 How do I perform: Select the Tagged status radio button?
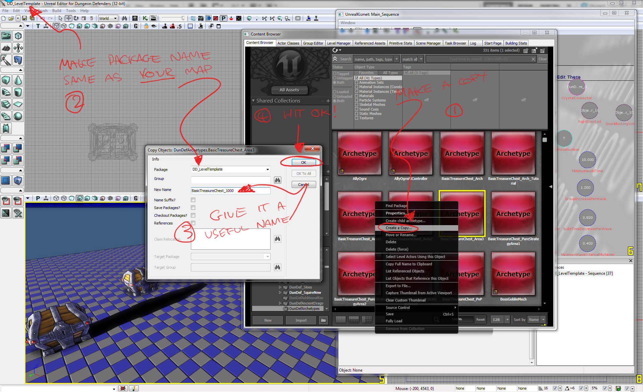[x=335, y=74]
